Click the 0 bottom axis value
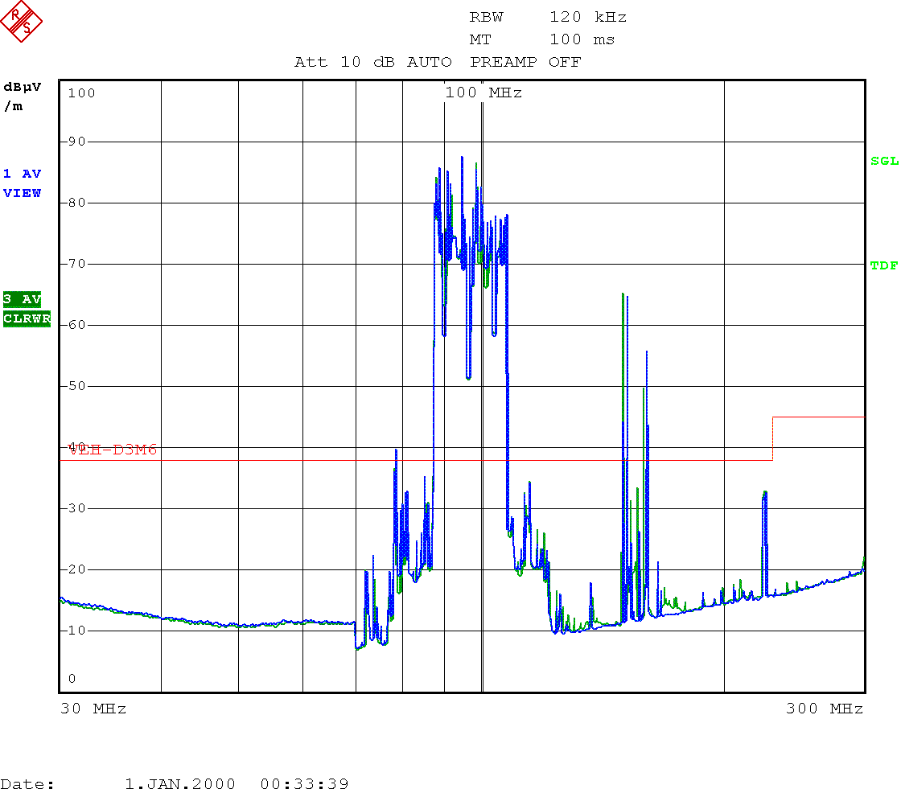The image size is (901, 793). (72, 679)
